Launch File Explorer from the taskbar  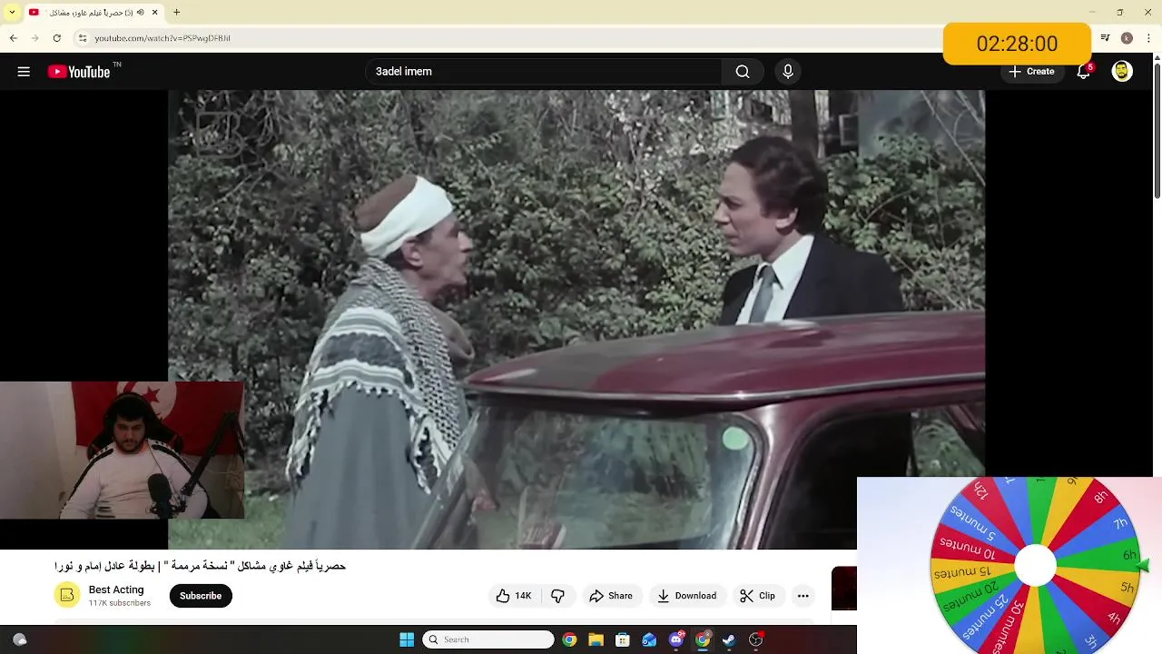tap(596, 639)
